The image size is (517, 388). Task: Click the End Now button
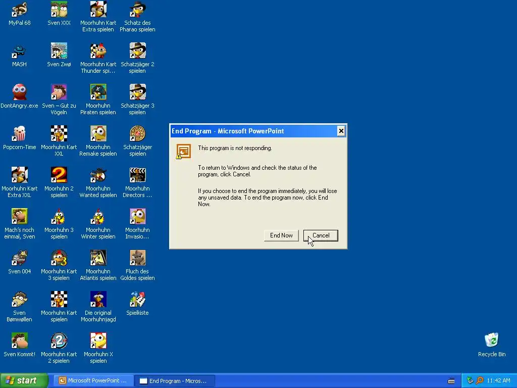281,235
